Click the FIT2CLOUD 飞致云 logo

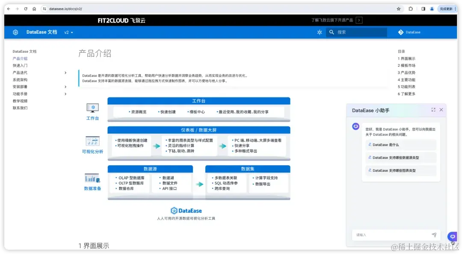click(x=121, y=21)
